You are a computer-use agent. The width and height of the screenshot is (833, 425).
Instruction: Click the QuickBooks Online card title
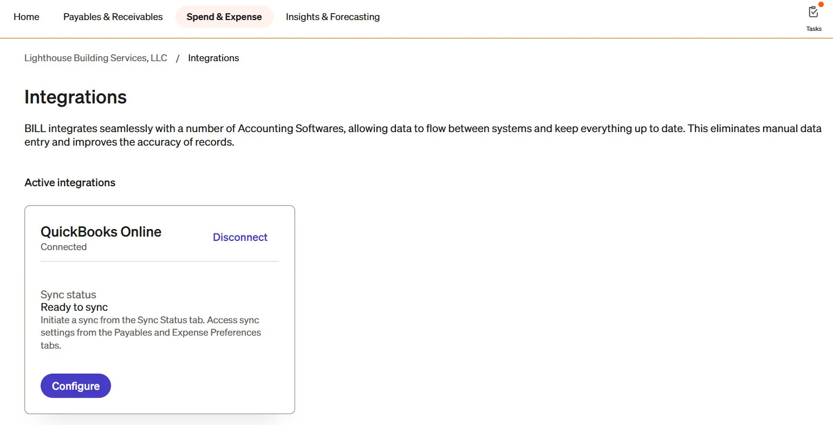pyautogui.click(x=101, y=232)
